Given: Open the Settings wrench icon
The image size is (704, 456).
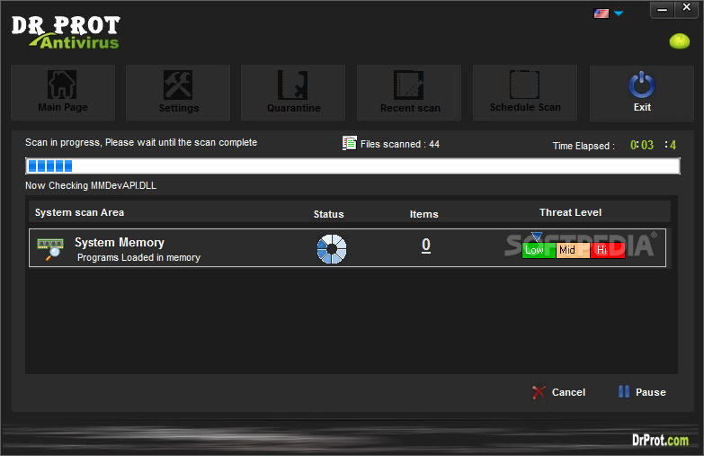Looking at the screenshot, I should pos(178,85).
